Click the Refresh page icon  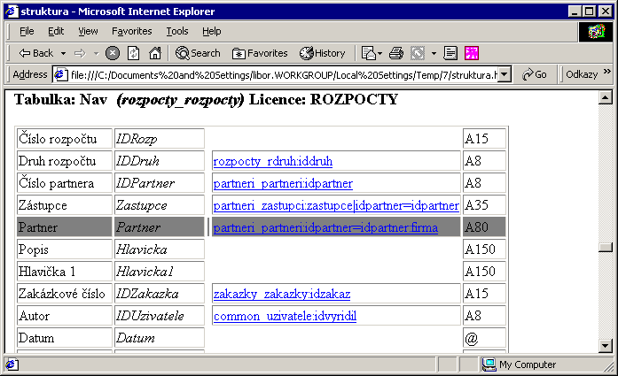(x=134, y=53)
